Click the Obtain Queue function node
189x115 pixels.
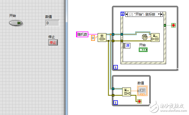[102, 38]
